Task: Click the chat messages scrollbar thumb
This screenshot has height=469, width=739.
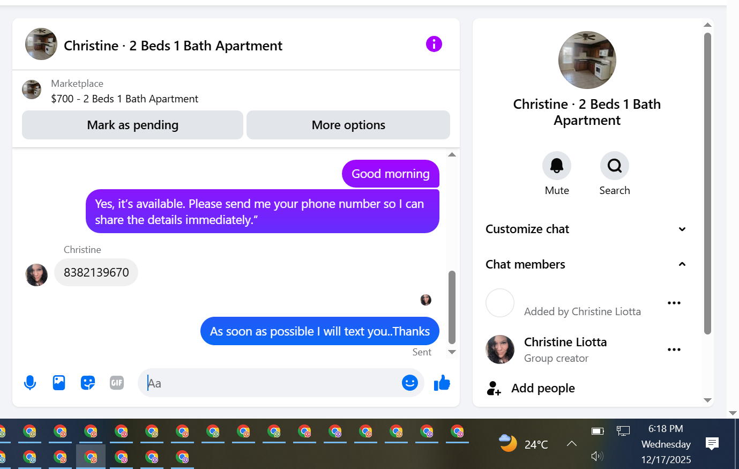Action: coord(452,307)
